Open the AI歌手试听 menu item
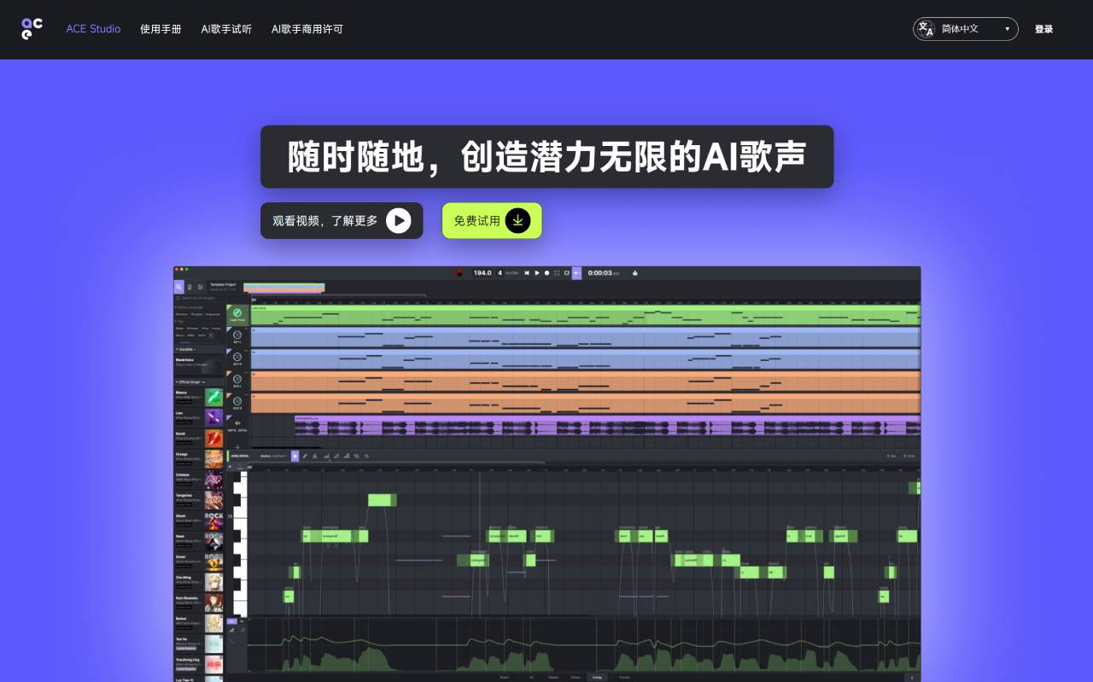1093x682 pixels. pos(226,28)
